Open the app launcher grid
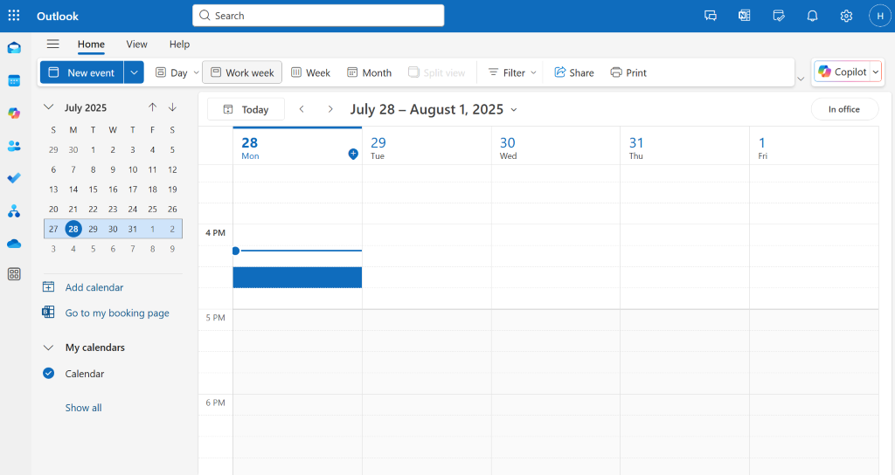This screenshot has height=475, width=895. click(x=14, y=16)
